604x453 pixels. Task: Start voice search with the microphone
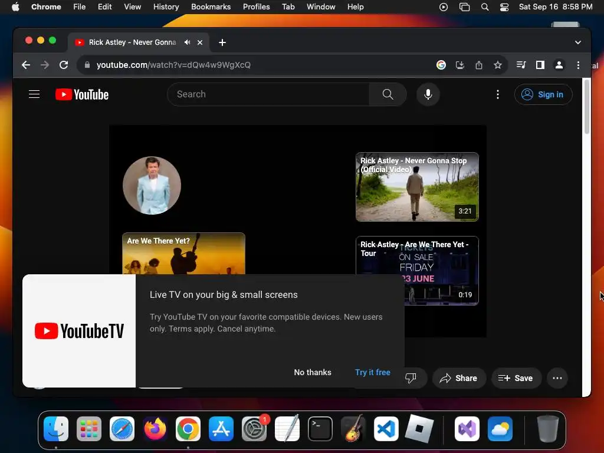[428, 94]
